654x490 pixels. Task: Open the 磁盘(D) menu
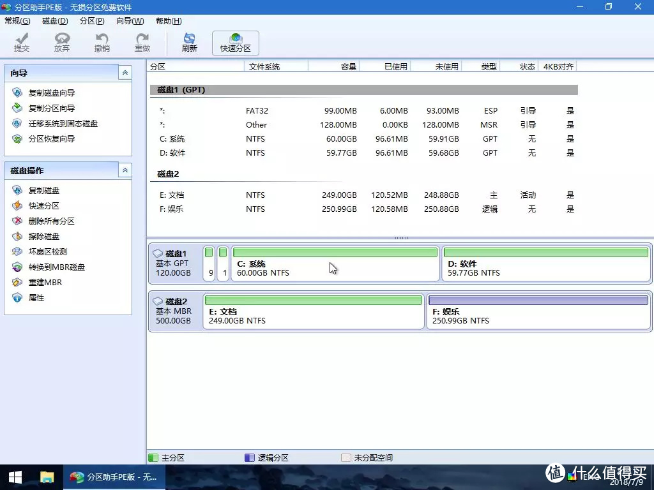tap(55, 20)
